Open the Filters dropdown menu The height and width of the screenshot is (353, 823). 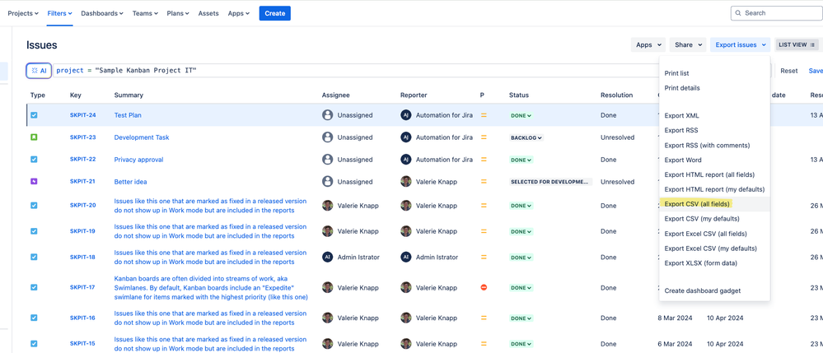[x=60, y=14]
